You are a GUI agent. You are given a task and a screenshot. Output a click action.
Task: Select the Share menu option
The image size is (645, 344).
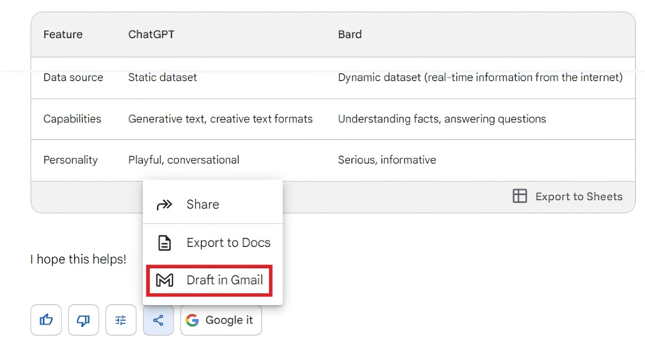(203, 204)
